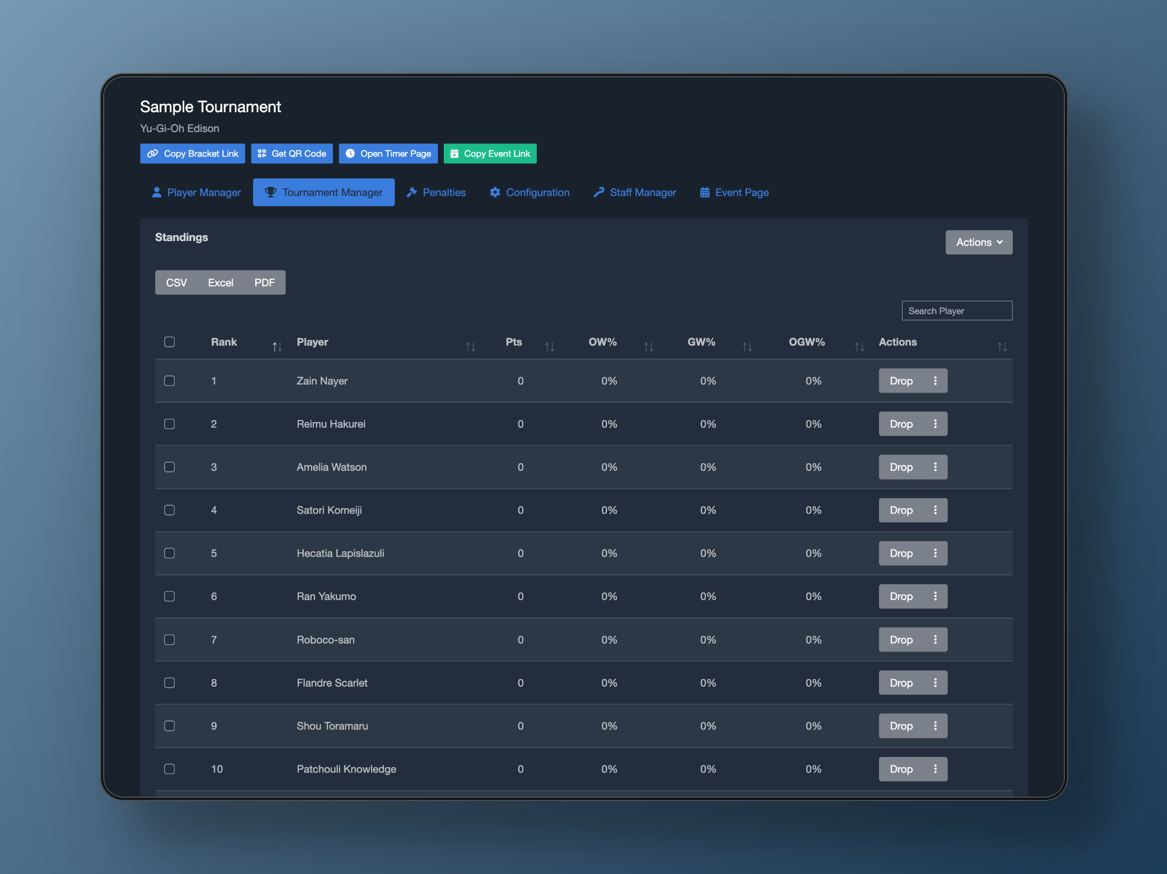Viewport: 1167px width, 874px height.
Task: Focus the Search Player field
Action: (956, 311)
